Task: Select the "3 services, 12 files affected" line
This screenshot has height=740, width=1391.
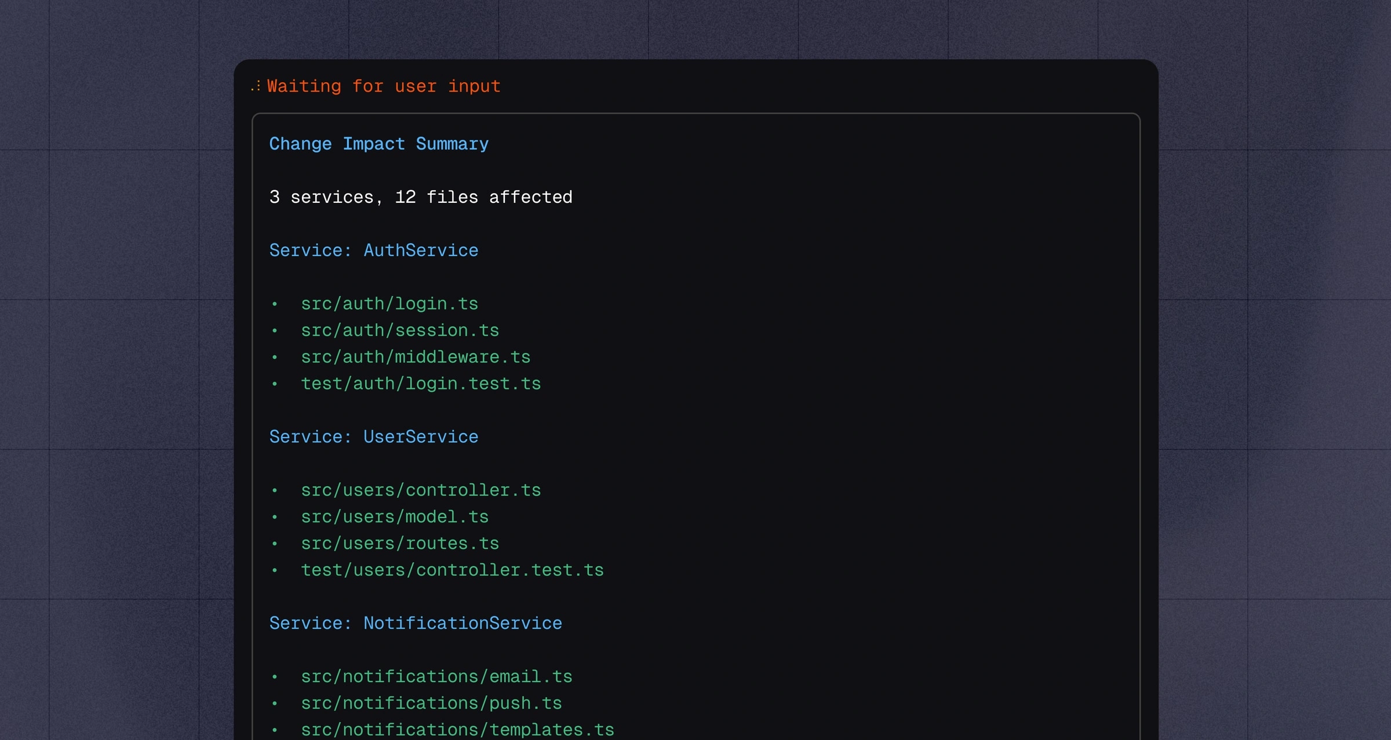Action: tap(421, 197)
